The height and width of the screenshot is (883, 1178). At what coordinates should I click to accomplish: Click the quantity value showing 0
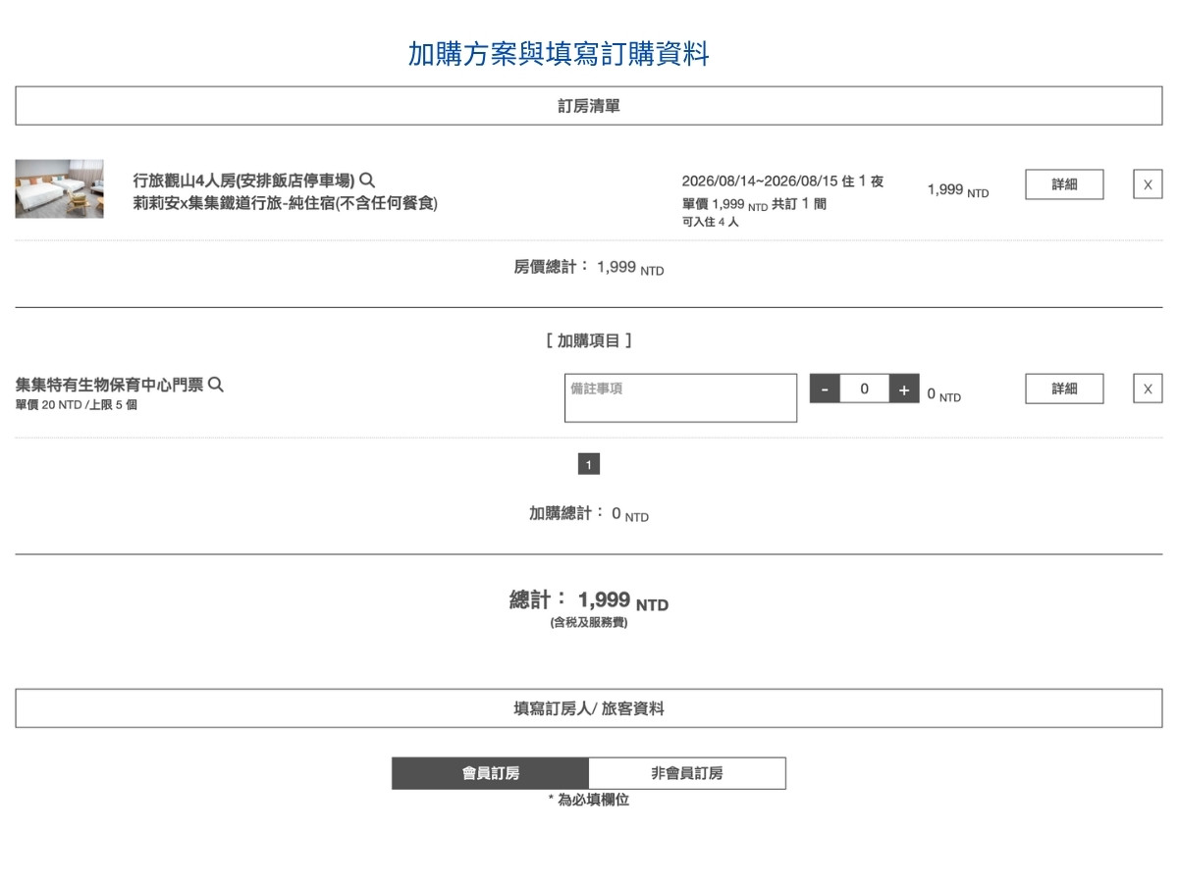pyautogui.click(x=864, y=389)
